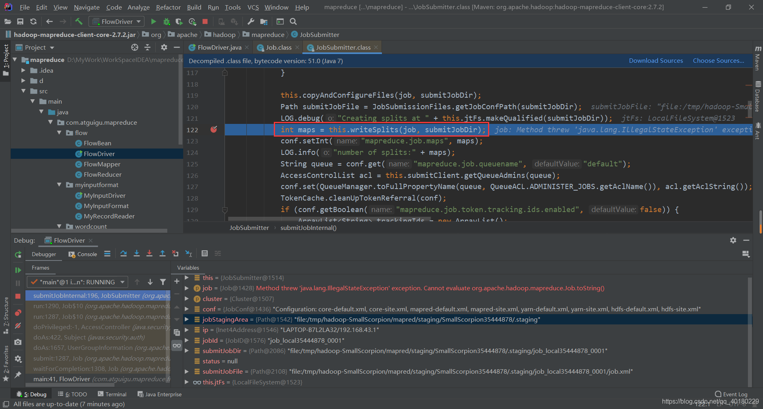The height and width of the screenshot is (409, 763).
Task: Expand the .idea folder
Action: tap(23, 70)
